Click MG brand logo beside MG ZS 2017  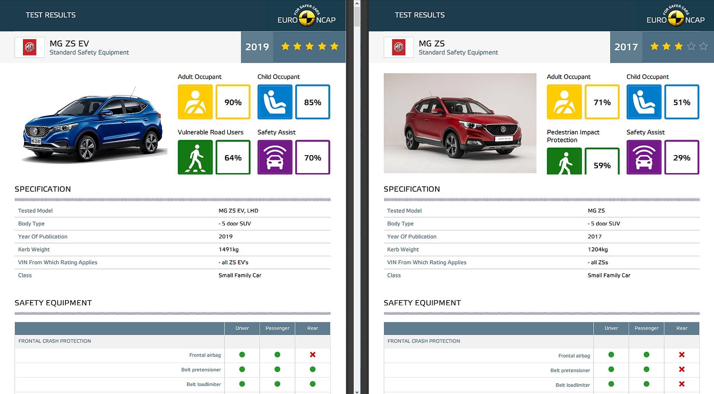coord(399,47)
